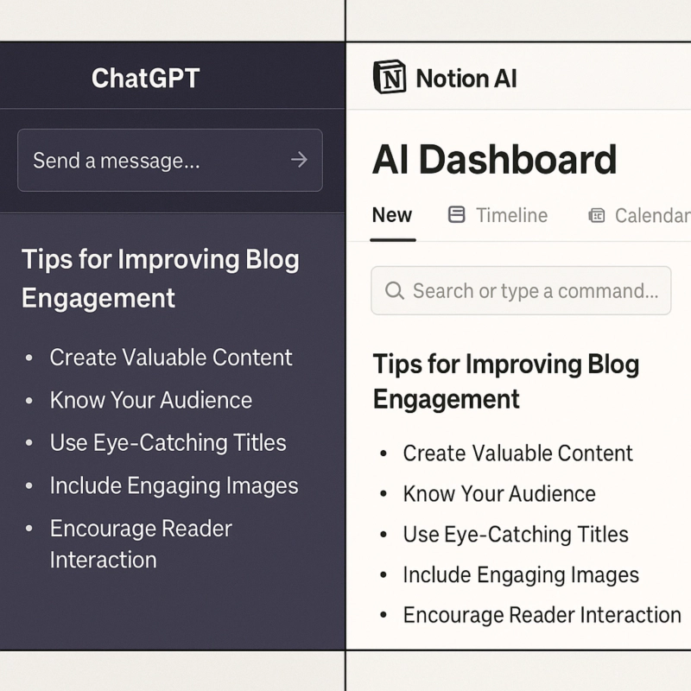Click the Notion 'Tips for Improving Blog Engagement' heading
The height and width of the screenshot is (691, 691).
[506, 382]
